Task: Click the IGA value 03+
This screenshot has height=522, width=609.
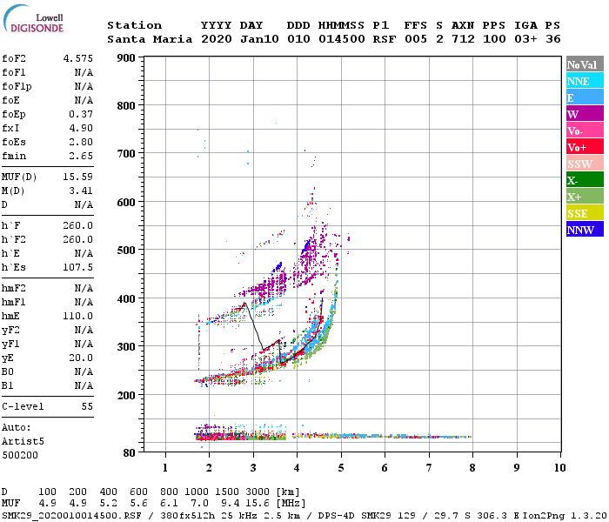Action: pyautogui.click(x=525, y=39)
